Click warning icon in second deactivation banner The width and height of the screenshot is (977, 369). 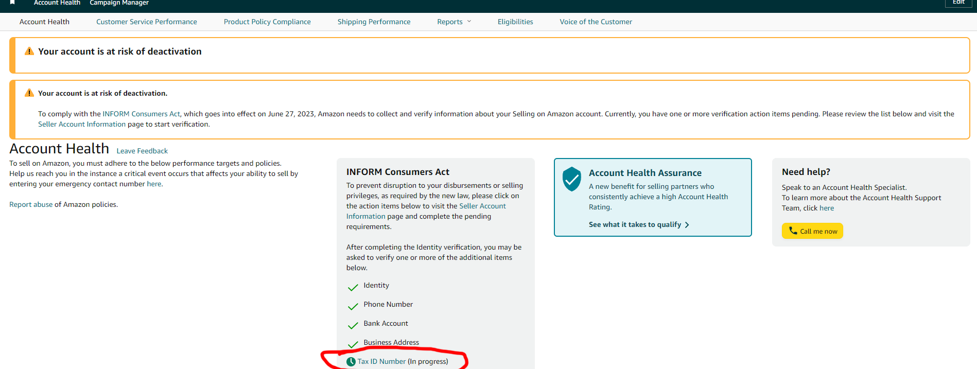point(29,93)
